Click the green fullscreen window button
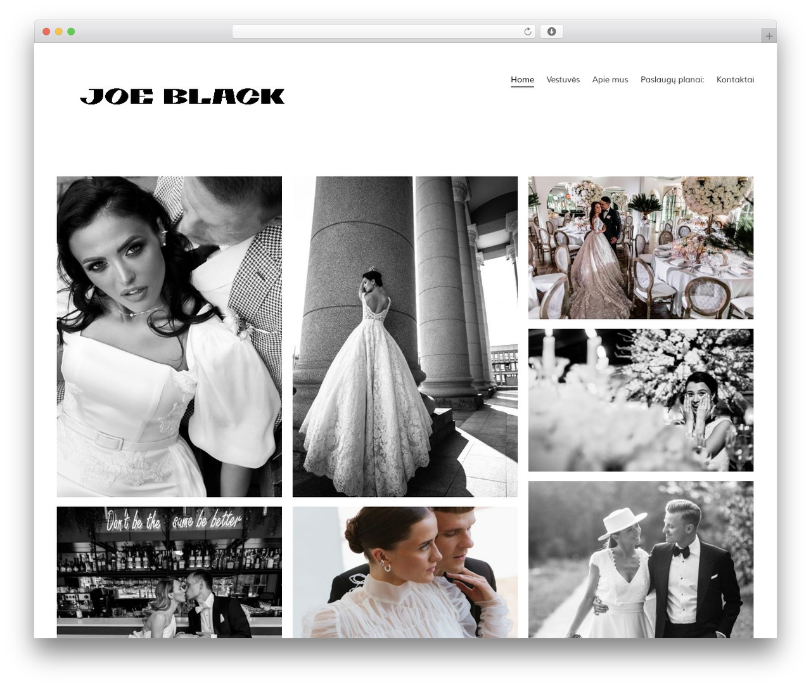 tap(71, 32)
